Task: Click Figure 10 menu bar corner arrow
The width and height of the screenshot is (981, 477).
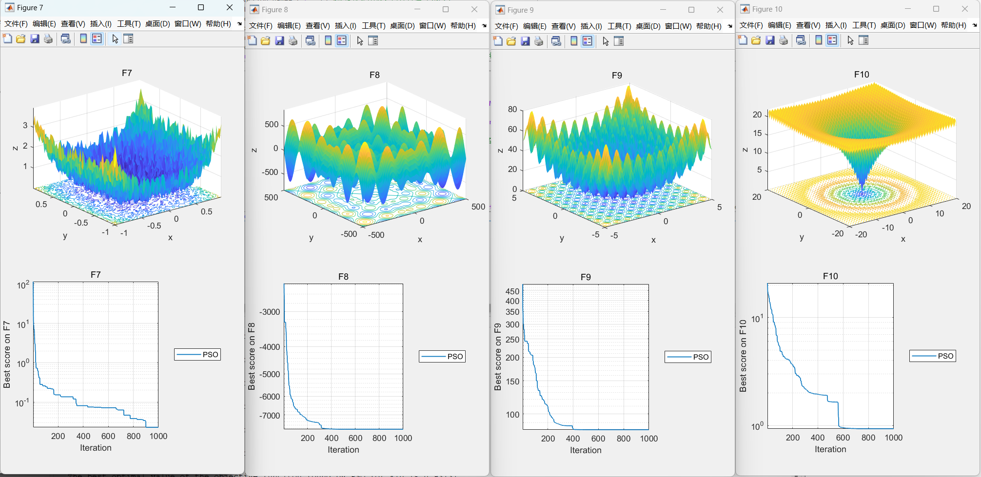Action: coord(975,25)
